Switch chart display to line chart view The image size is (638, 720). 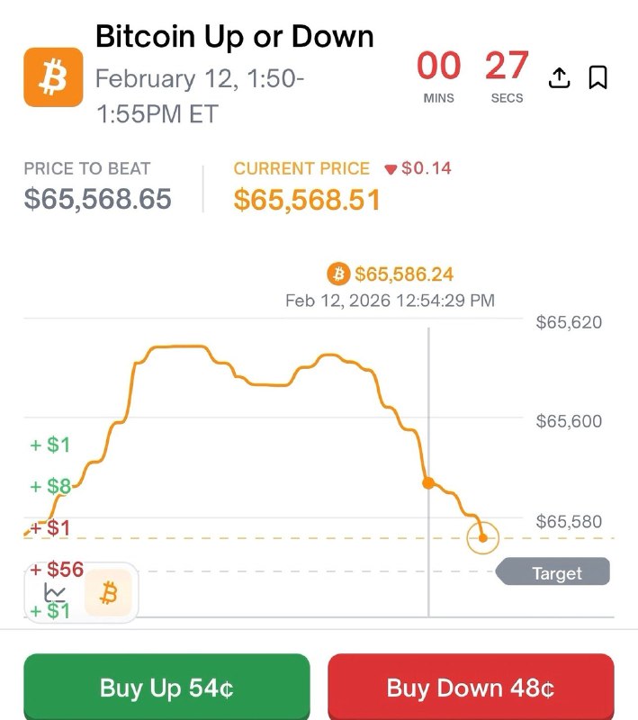54,591
